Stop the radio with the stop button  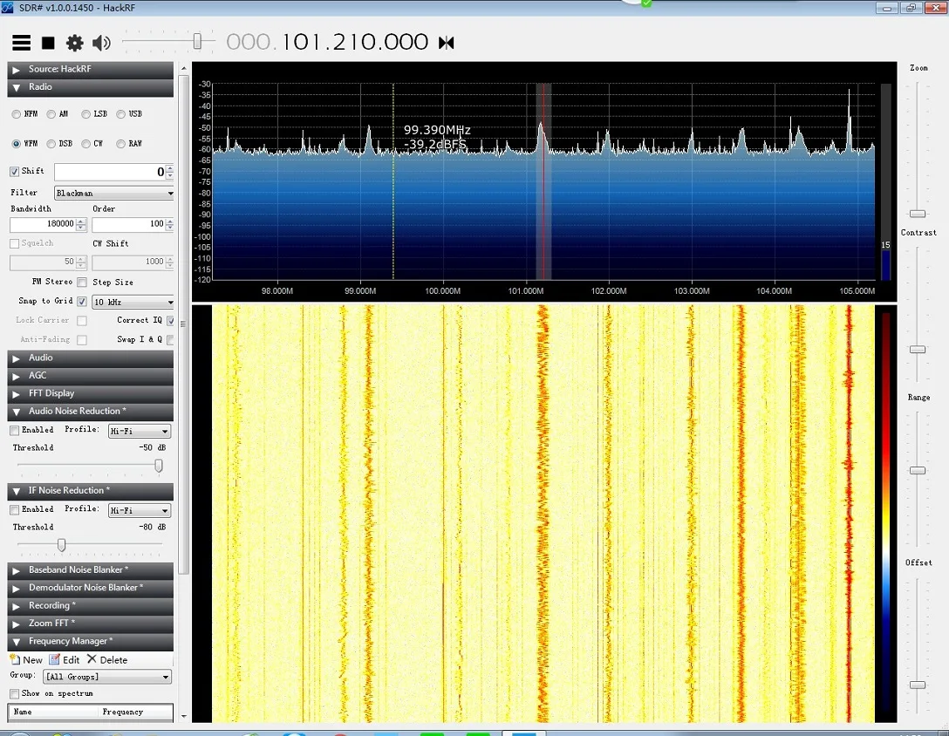(48, 43)
